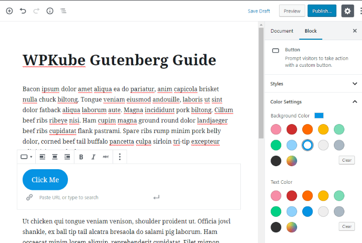Align the button center
The width and height of the screenshot is (362, 243).
[55, 157]
